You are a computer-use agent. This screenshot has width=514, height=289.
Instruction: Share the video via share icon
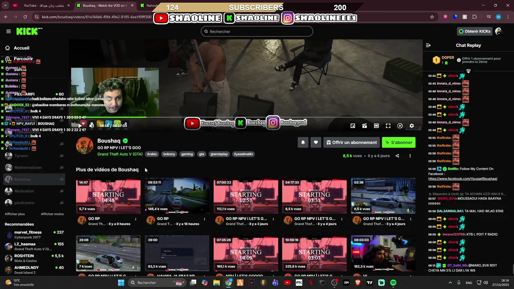point(397,156)
